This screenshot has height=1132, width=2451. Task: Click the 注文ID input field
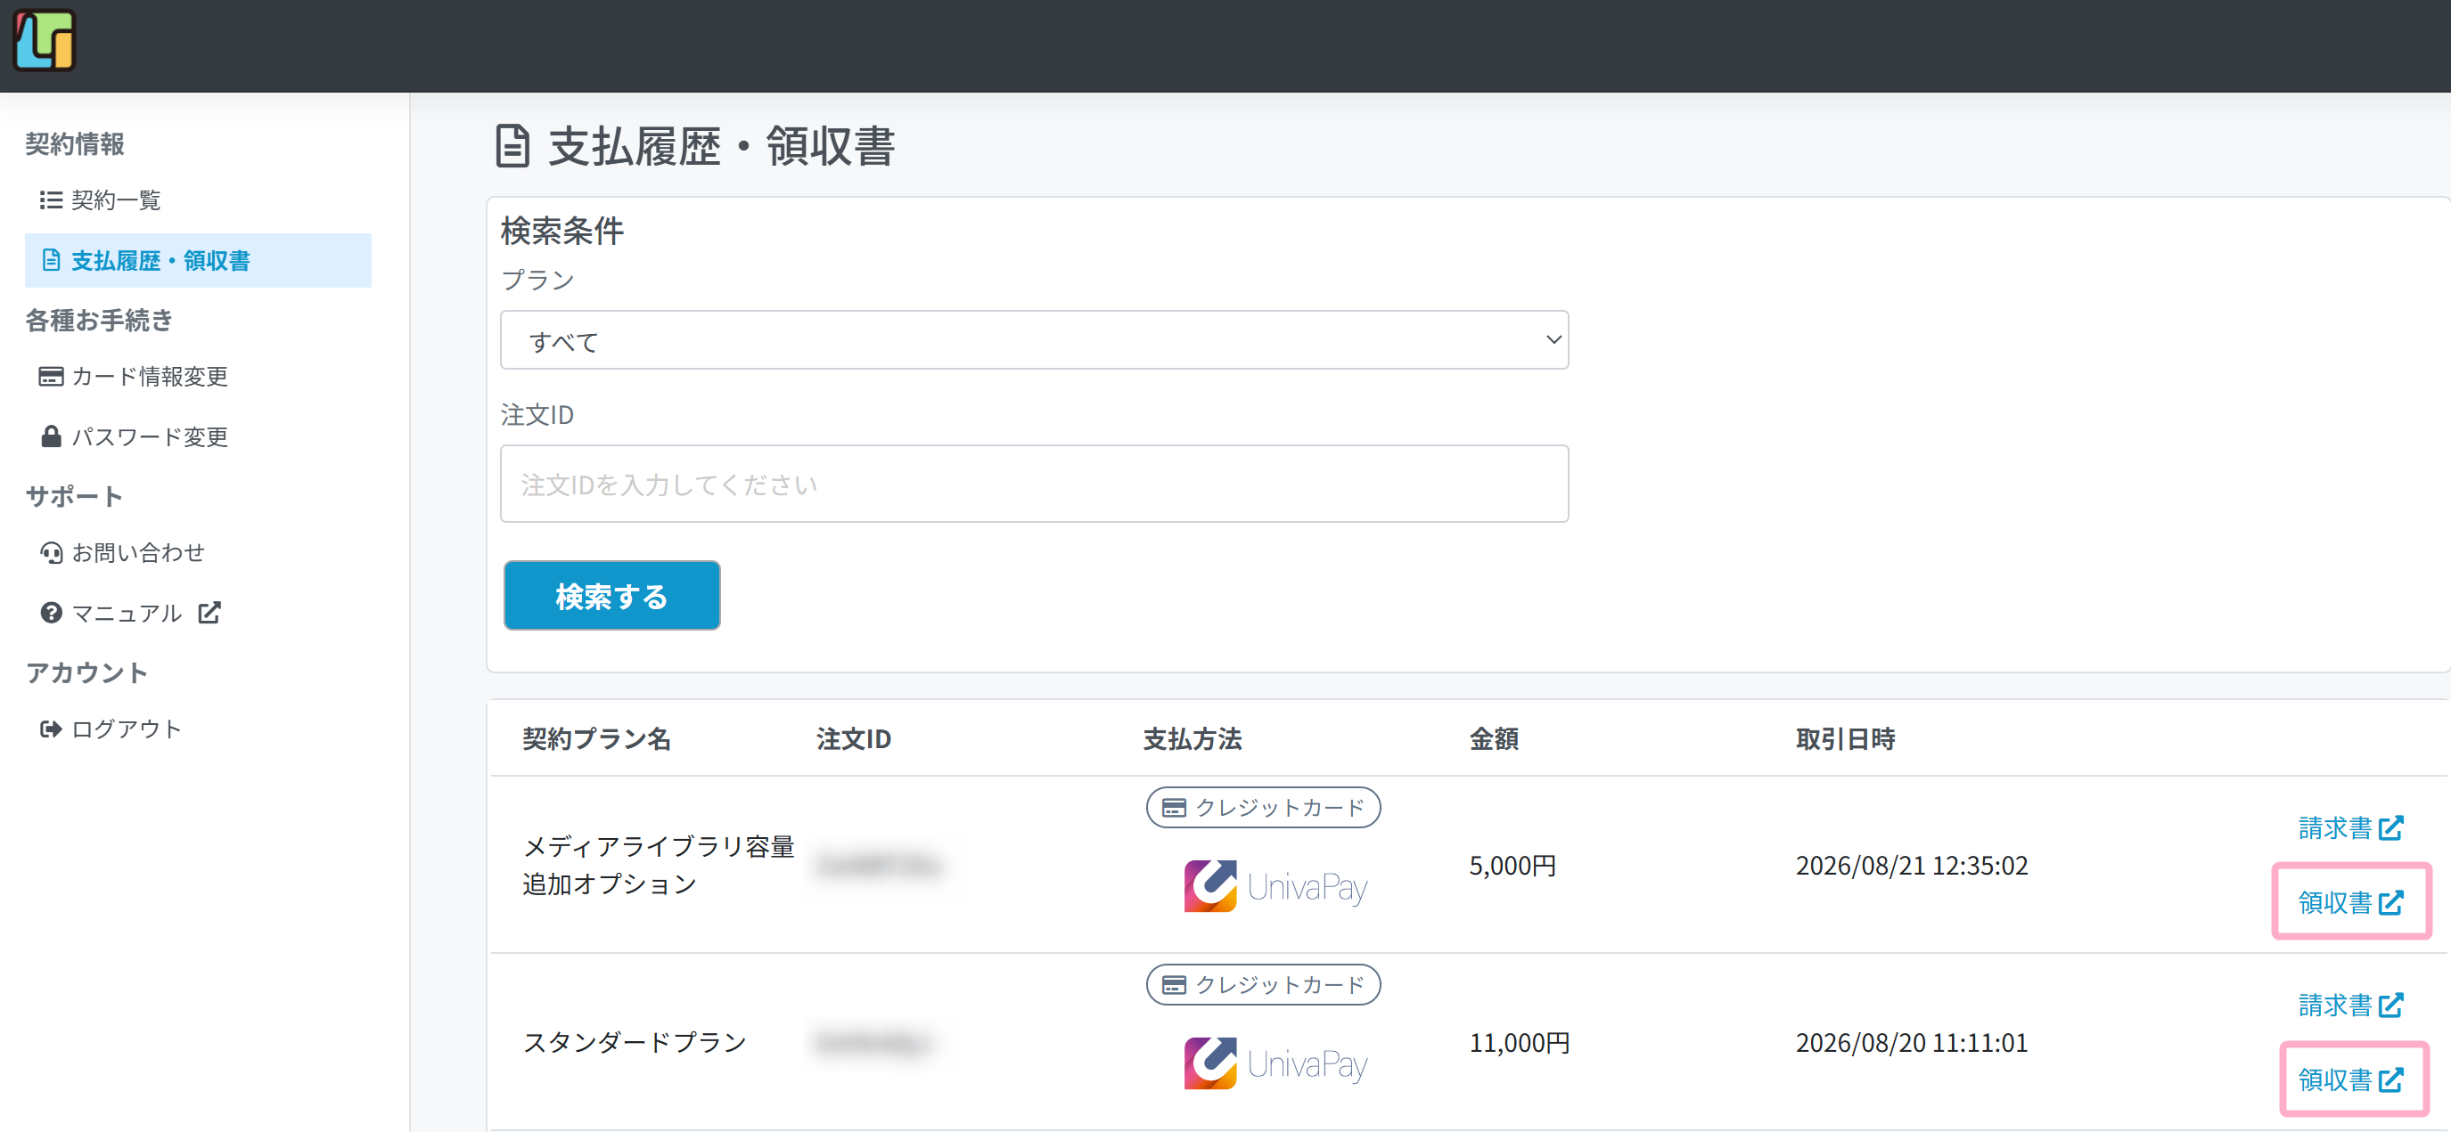click(1033, 484)
